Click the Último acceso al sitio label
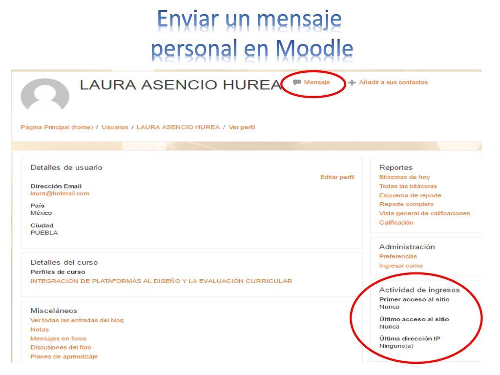 pos(414,319)
